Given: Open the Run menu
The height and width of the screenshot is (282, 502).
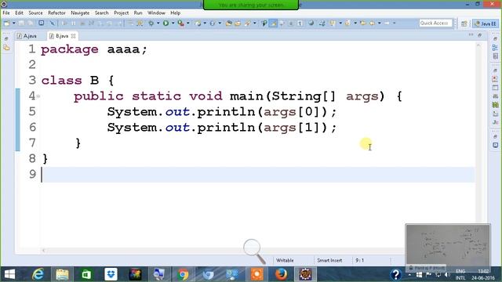Looking at the screenshot, I should [138, 13].
